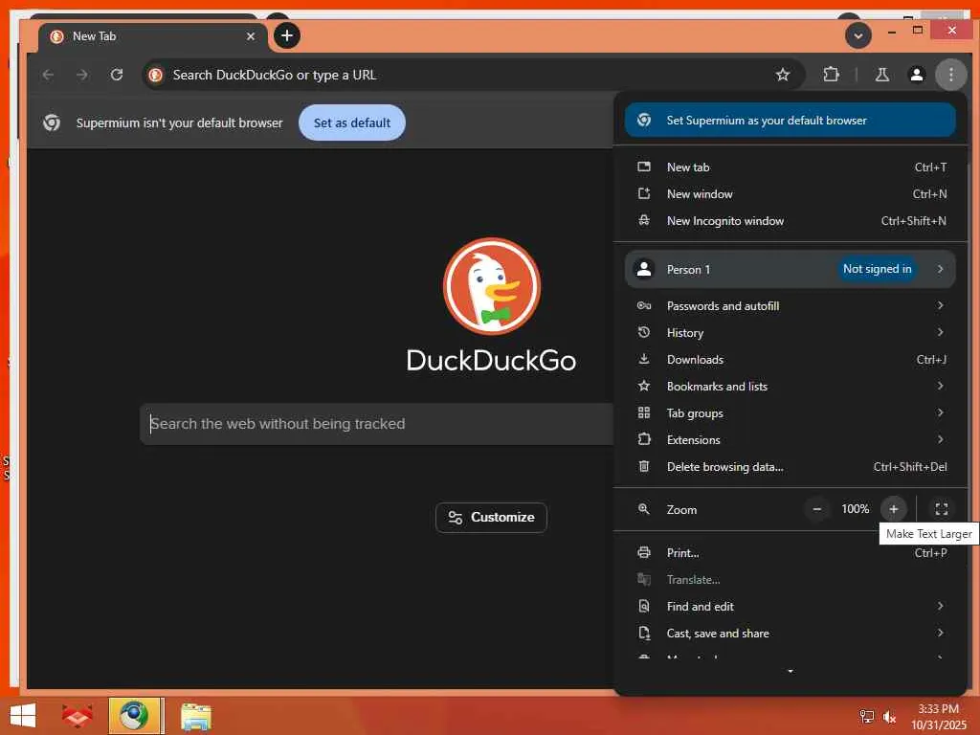Click Set Supermium as your default browser
Image resolution: width=980 pixels, height=735 pixels.
click(790, 120)
